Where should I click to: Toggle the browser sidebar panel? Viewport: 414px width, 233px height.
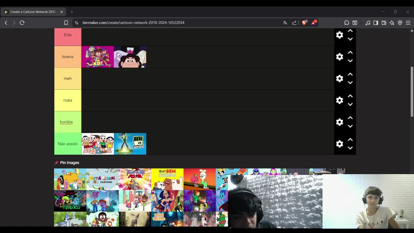click(376, 23)
